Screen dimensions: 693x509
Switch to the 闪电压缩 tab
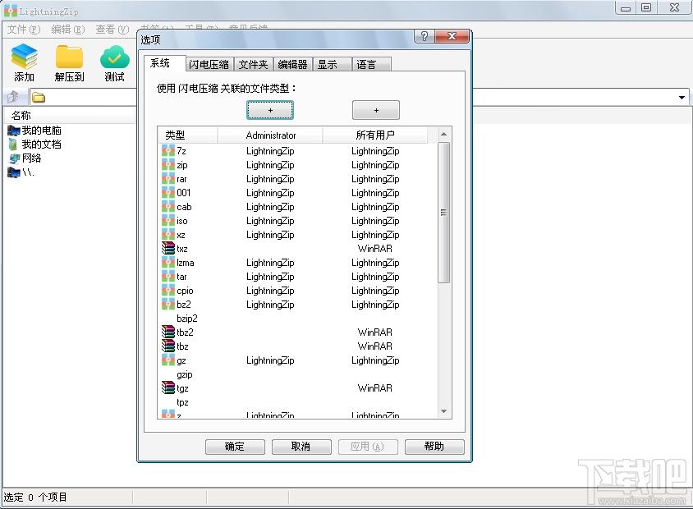(x=209, y=65)
